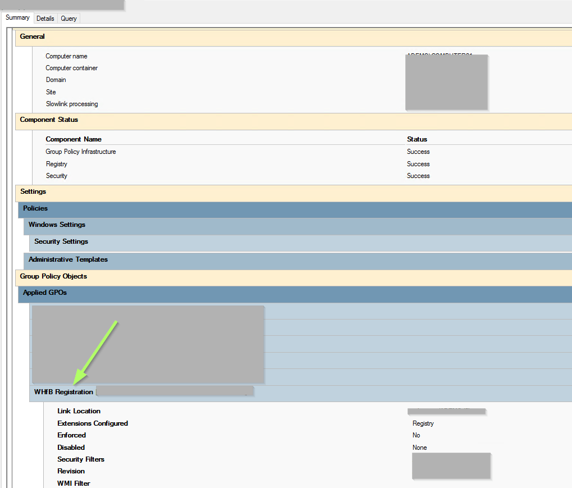572x488 pixels.
Task: Click the Extensions Configured label
Action: point(93,423)
